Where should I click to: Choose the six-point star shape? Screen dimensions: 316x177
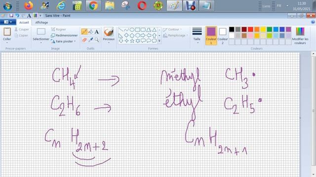tap(137, 41)
